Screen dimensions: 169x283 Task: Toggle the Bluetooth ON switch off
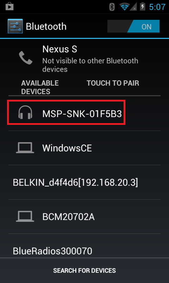coord(133,26)
